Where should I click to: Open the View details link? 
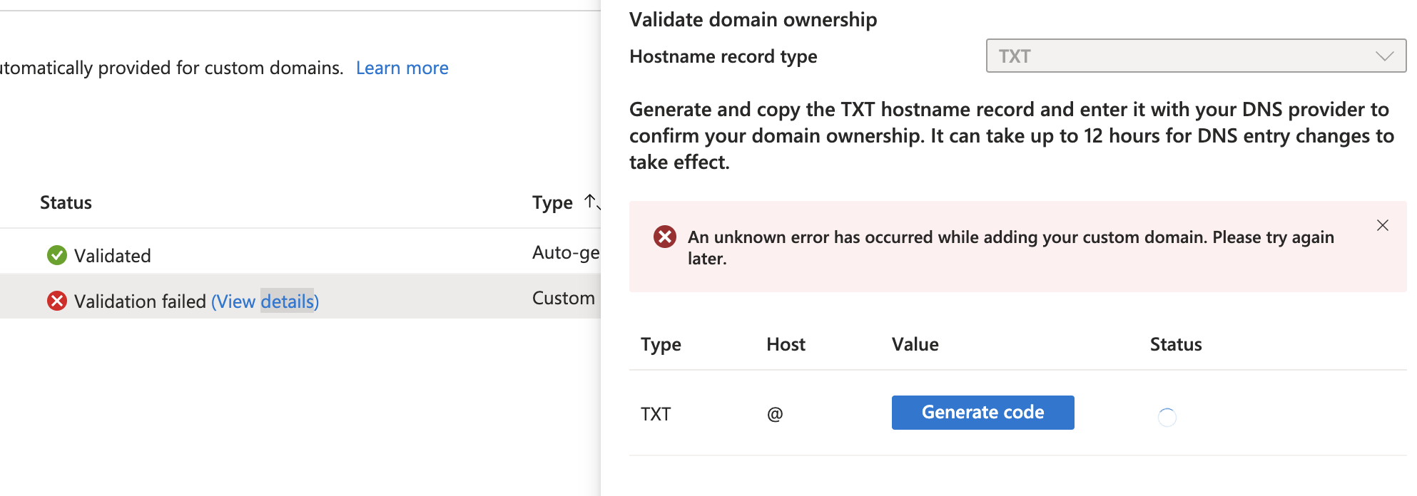(265, 301)
